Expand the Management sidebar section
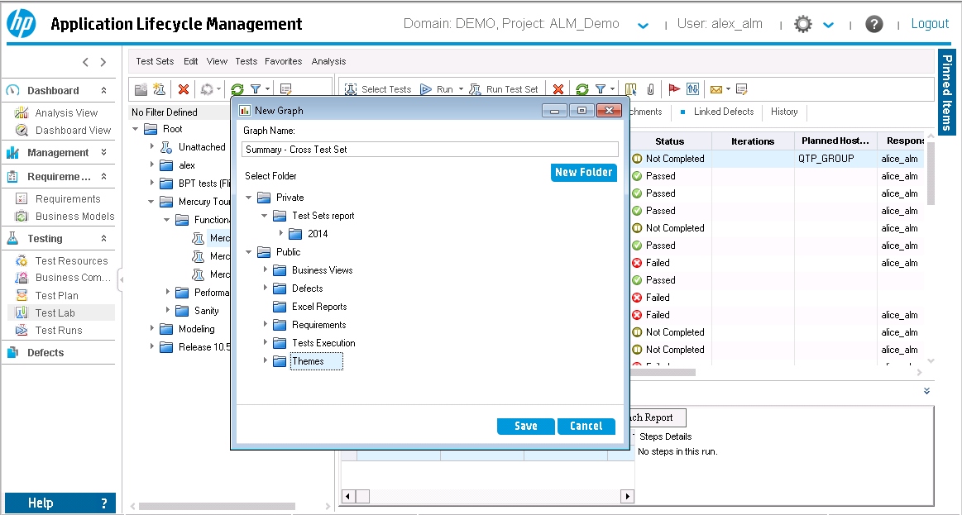Image resolution: width=962 pixels, height=515 pixels. point(103,152)
